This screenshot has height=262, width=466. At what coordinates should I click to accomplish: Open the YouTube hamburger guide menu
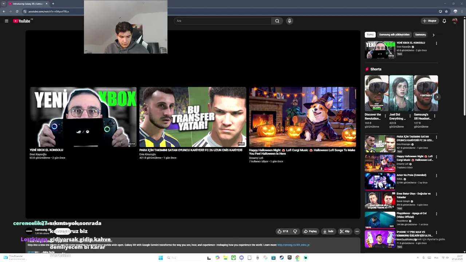(6, 21)
